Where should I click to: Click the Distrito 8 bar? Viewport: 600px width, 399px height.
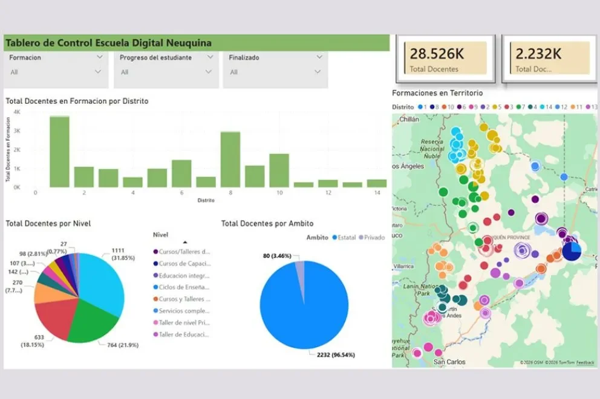[230, 159]
